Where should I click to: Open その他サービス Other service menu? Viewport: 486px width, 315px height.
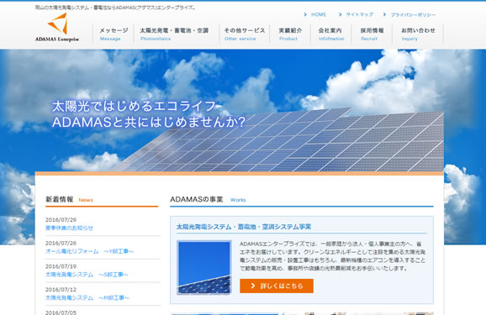245,34
